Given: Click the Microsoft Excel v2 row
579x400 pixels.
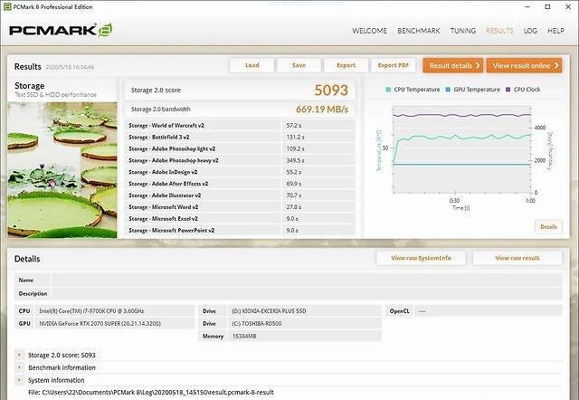Looking at the screenshot, I should (241, 219).
